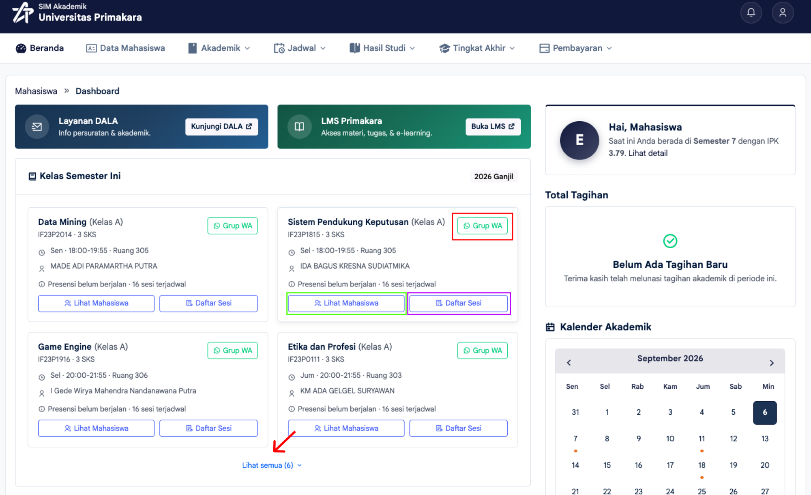Select date 7 in September calendar

(575, 439)
